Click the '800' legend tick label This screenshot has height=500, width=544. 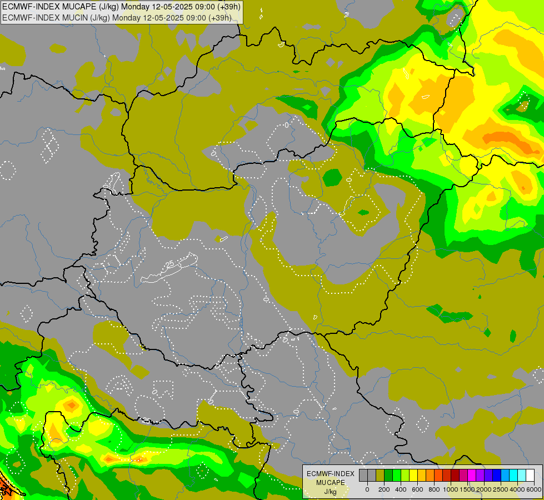coord(434,489)
